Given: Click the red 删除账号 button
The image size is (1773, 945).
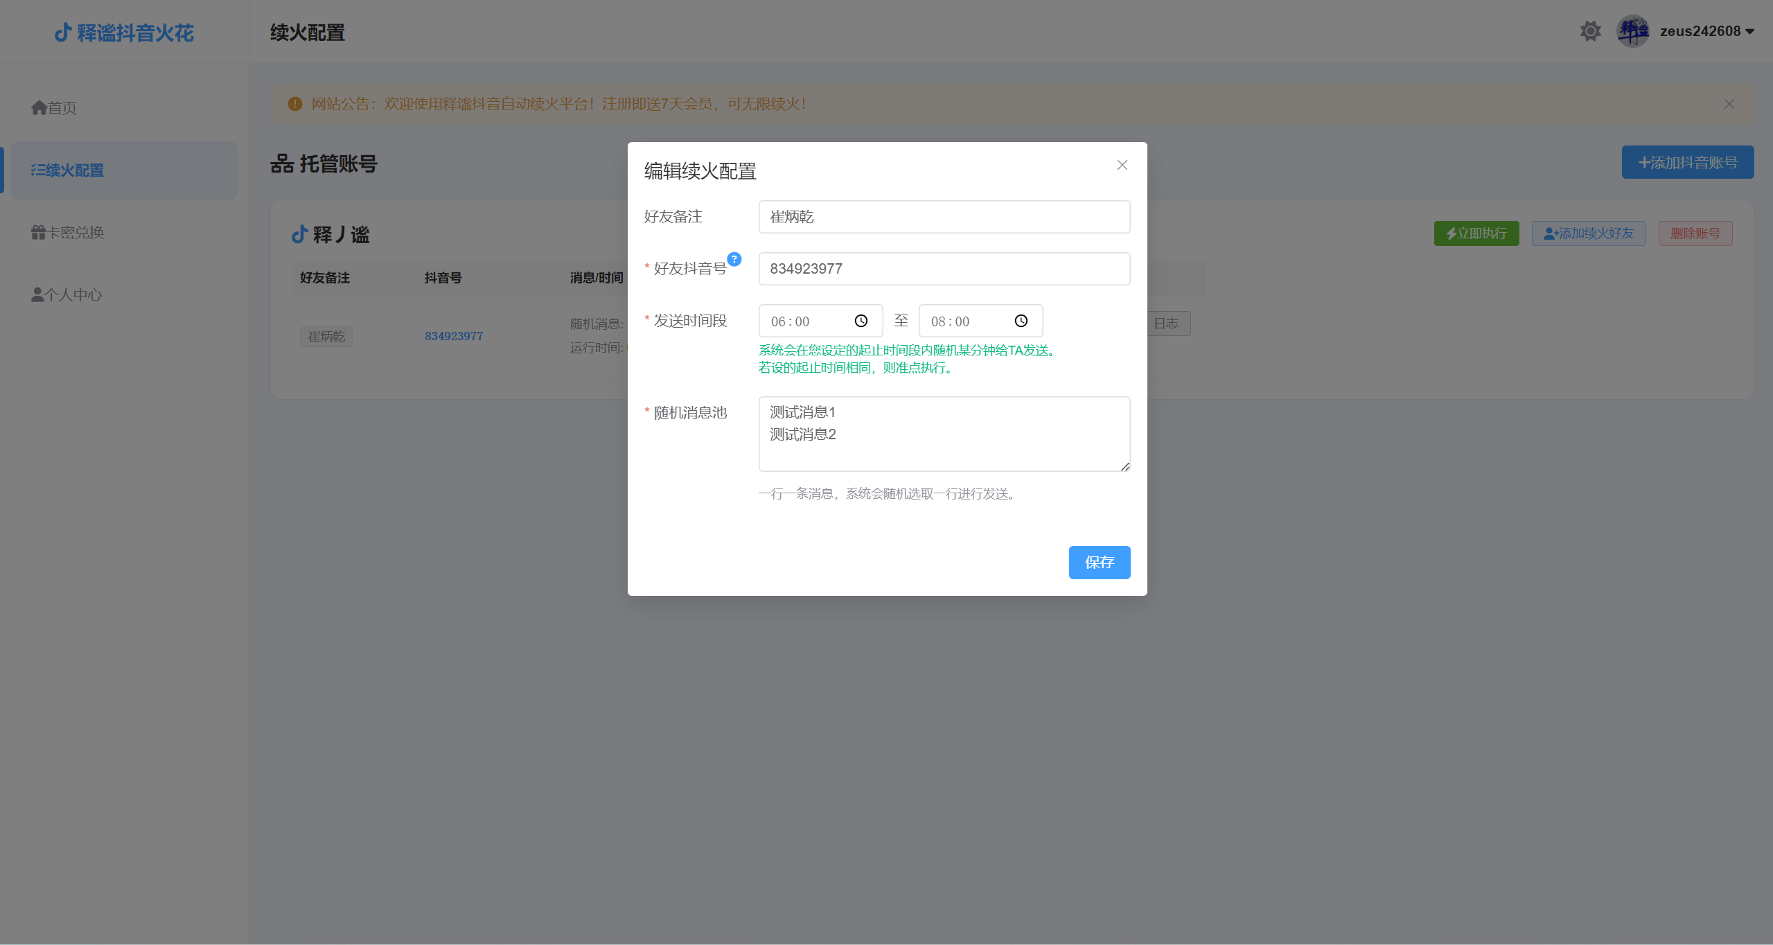Looking at the screenshot, I should [x=1695, y=233].
